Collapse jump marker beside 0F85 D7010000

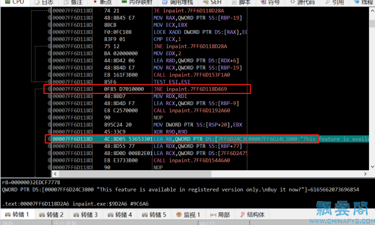100,89
